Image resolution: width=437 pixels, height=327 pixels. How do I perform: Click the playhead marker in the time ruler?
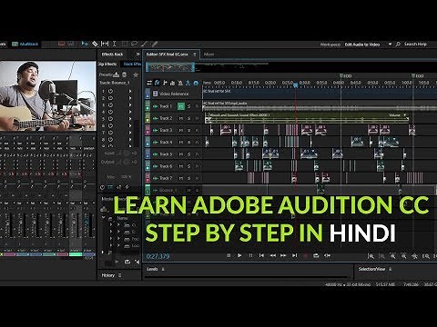pos(295,85)
